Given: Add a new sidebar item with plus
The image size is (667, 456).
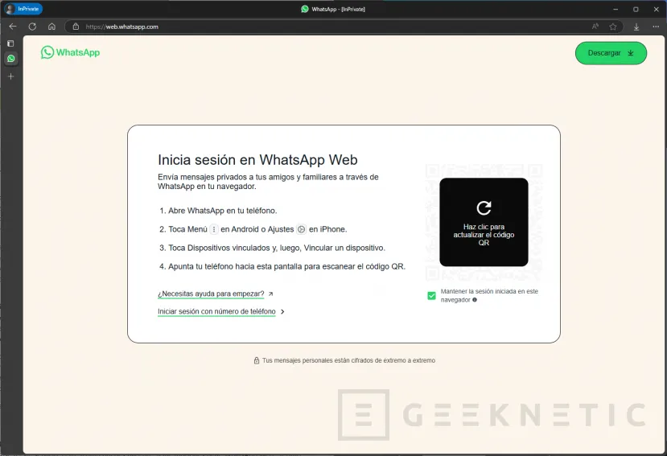Looking at the screenshot, I should click(11, 76).
